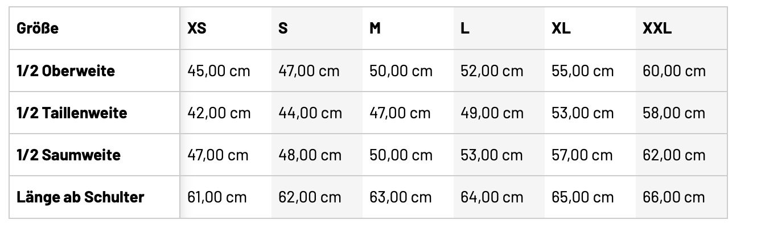Click the 1/2 Oberweite row label
This screenshot has width=757, height=232.
pyautogui.click(x=65, y=71)
